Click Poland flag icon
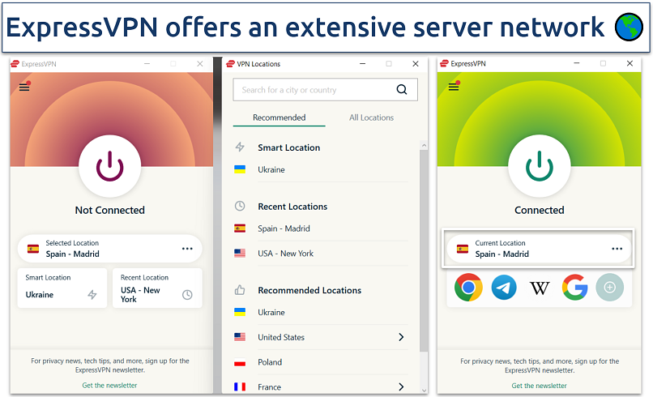 pos(240,361)
